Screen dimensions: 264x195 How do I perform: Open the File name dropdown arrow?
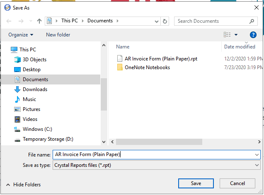click(257, 154)
